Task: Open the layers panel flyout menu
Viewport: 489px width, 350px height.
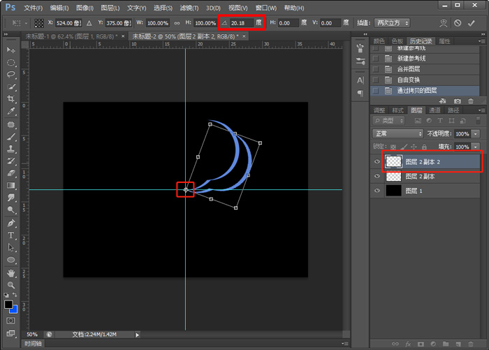Action: point(481,110)
